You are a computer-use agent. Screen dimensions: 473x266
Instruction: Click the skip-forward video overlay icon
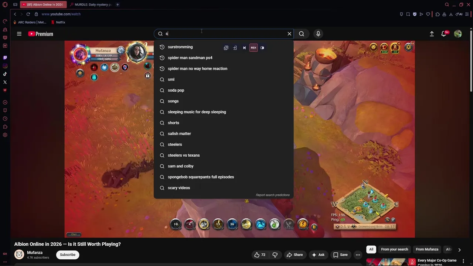(244, 48)
